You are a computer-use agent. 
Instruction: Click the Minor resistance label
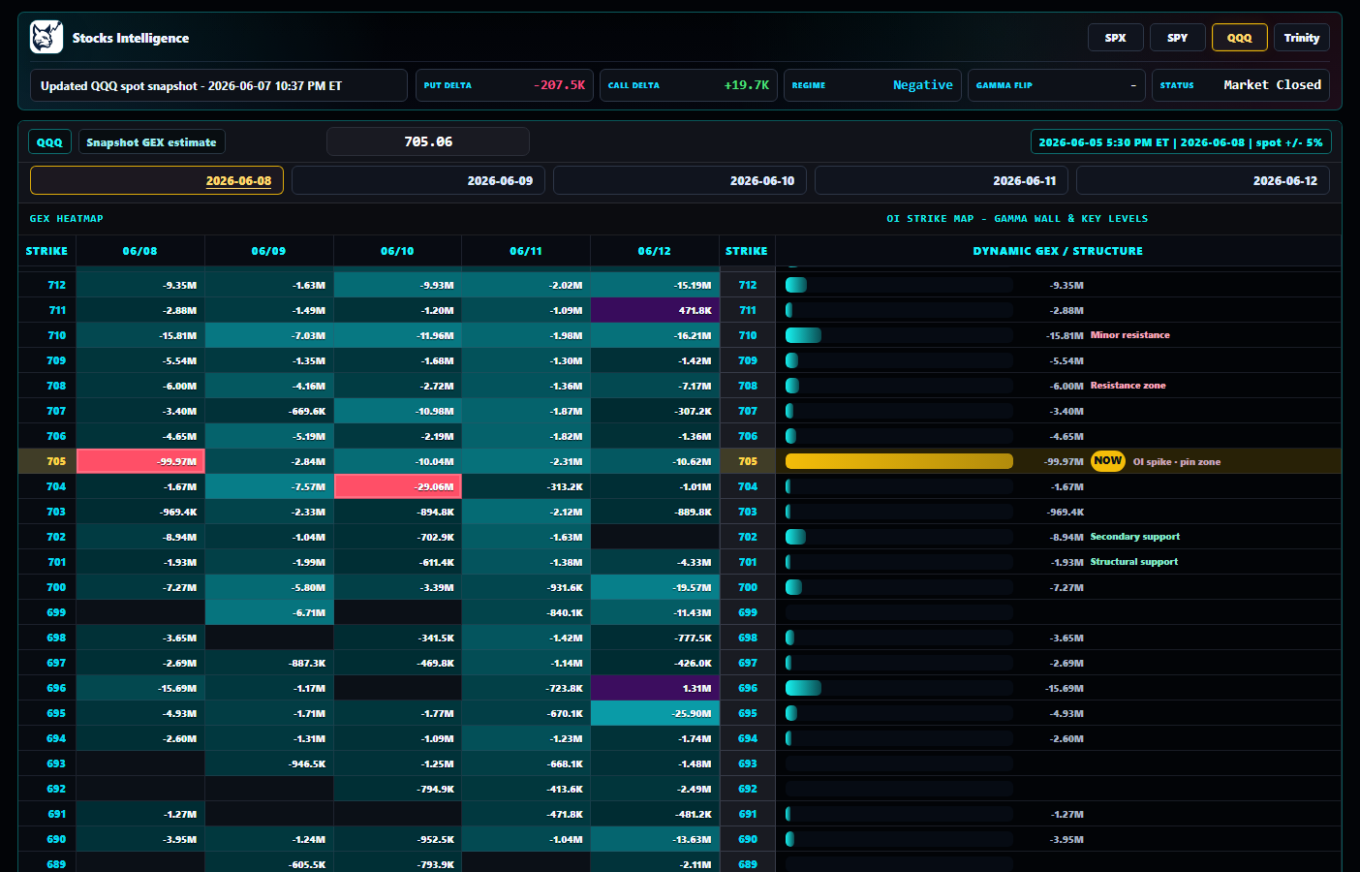1130,335
